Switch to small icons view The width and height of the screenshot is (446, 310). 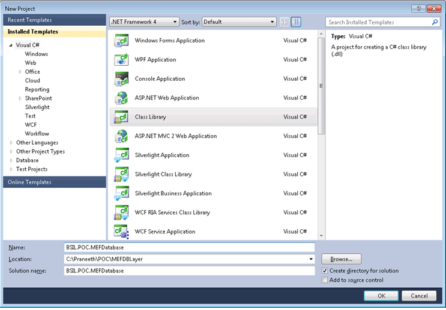284,22
